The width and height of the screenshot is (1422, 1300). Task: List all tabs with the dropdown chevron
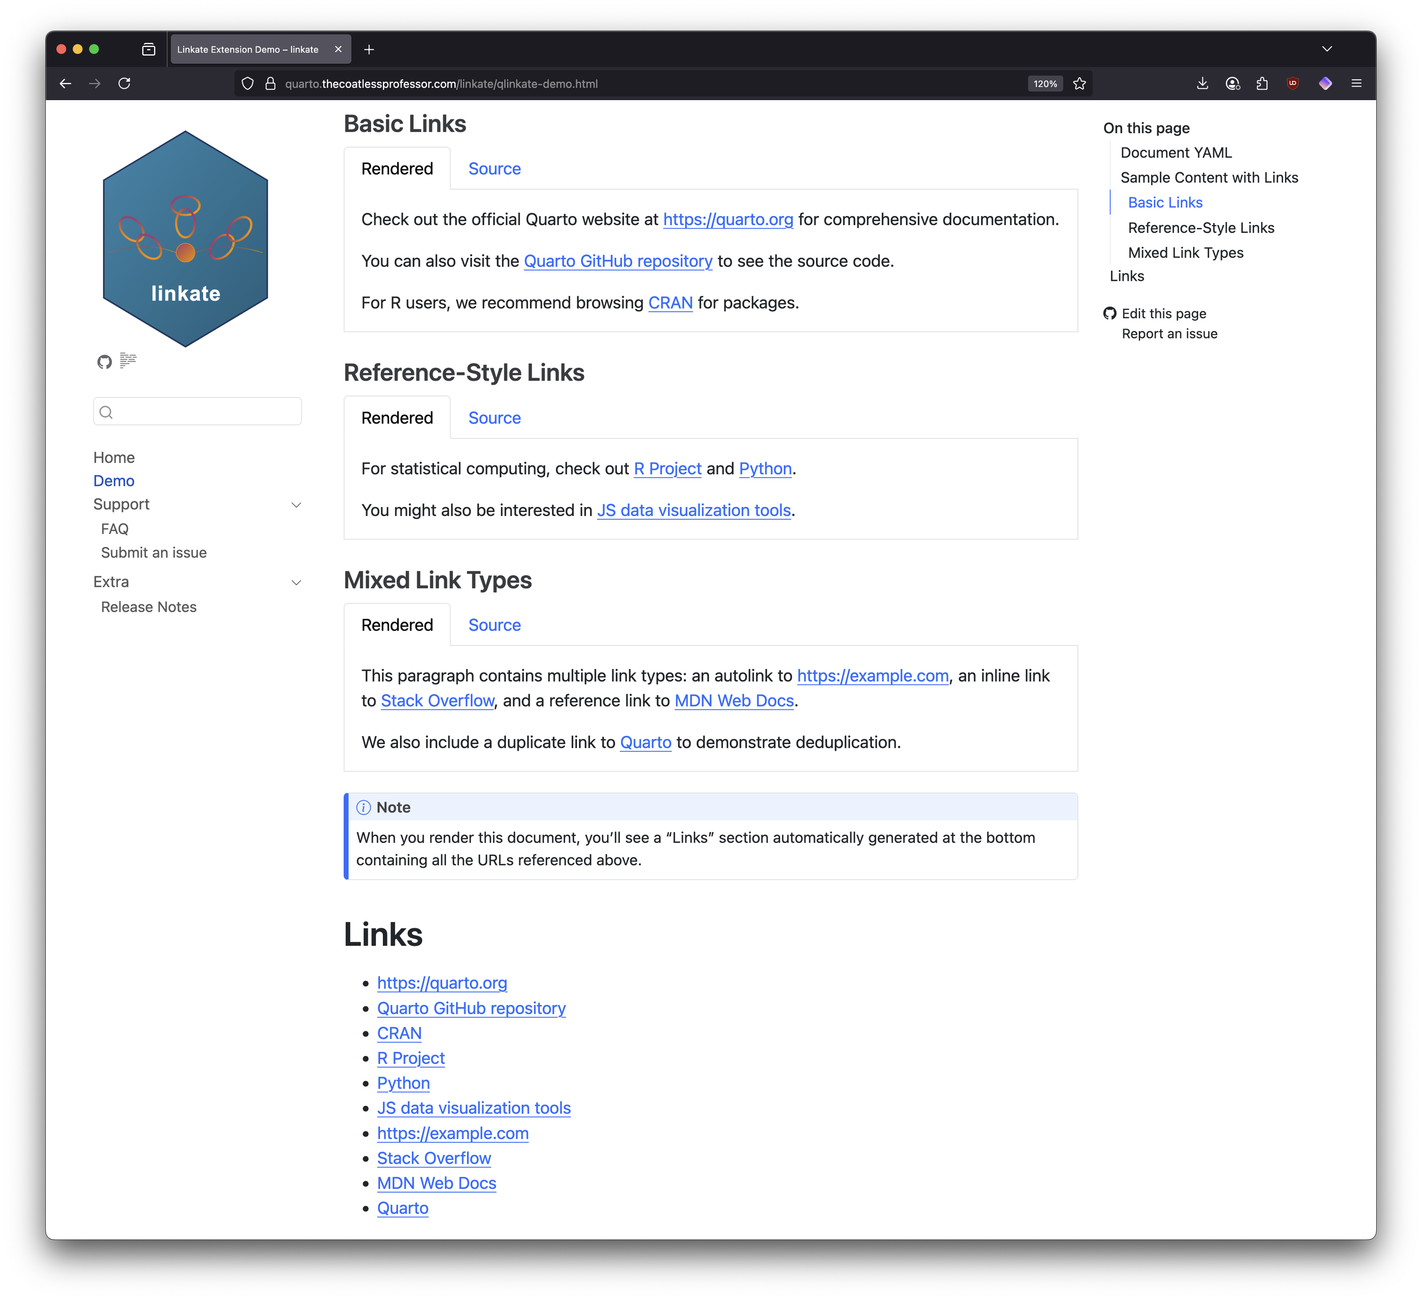(x=1326, y=50)
